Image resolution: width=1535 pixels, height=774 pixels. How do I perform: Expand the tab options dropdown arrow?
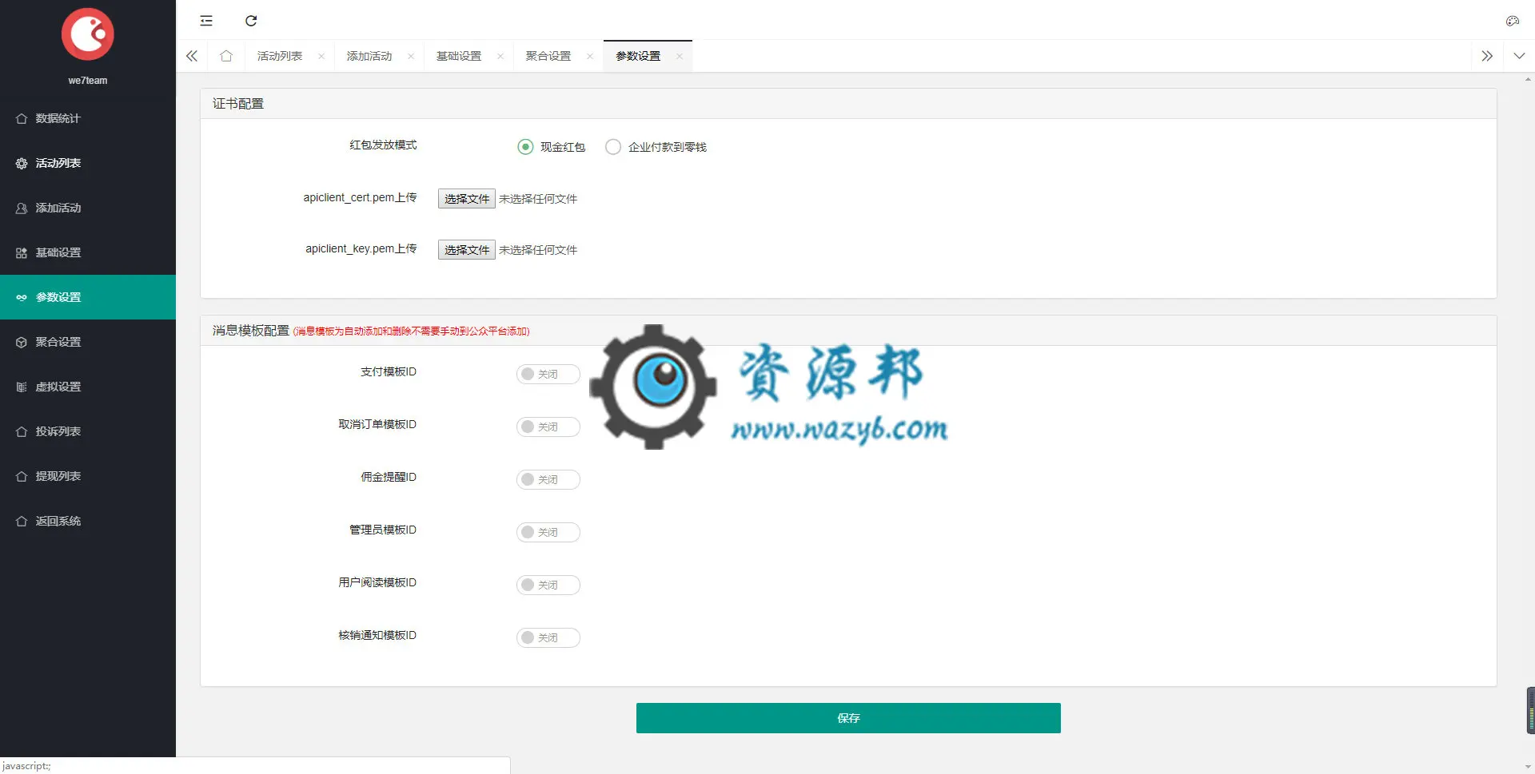1519,56
